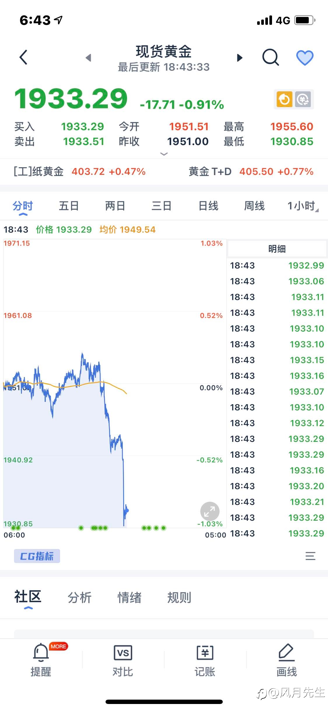Tap the back arrow at top left
Image resolution: width=328 pixels, height=711 pixels.
pos(23,57)
